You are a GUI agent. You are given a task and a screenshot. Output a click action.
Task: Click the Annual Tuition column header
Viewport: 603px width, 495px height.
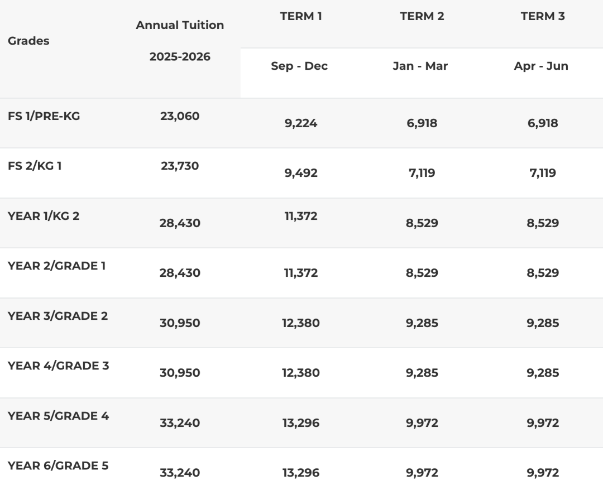tap(180, 25)
